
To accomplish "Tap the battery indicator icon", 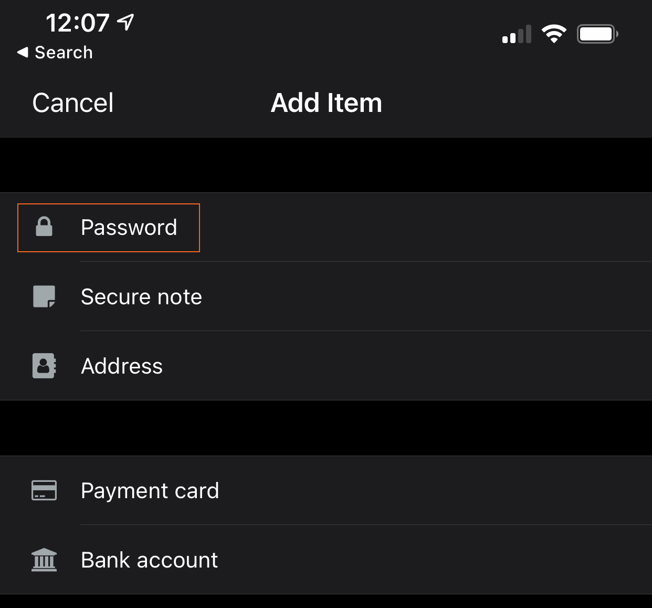I will (597, 34).
